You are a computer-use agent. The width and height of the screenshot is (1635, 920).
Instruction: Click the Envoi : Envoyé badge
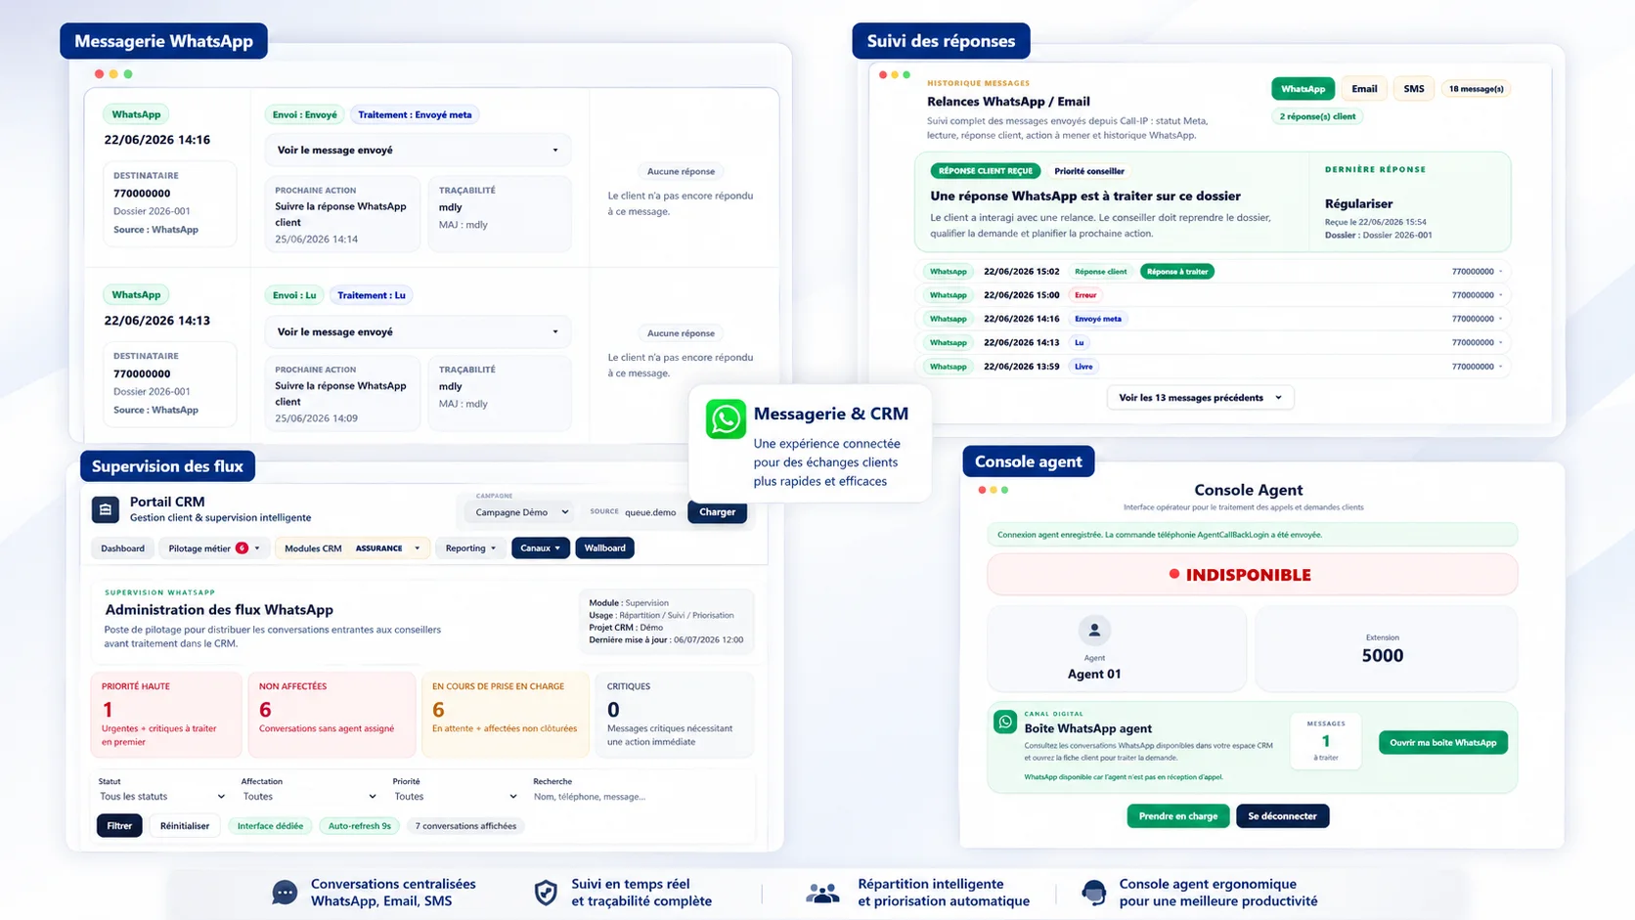[304, 114]
